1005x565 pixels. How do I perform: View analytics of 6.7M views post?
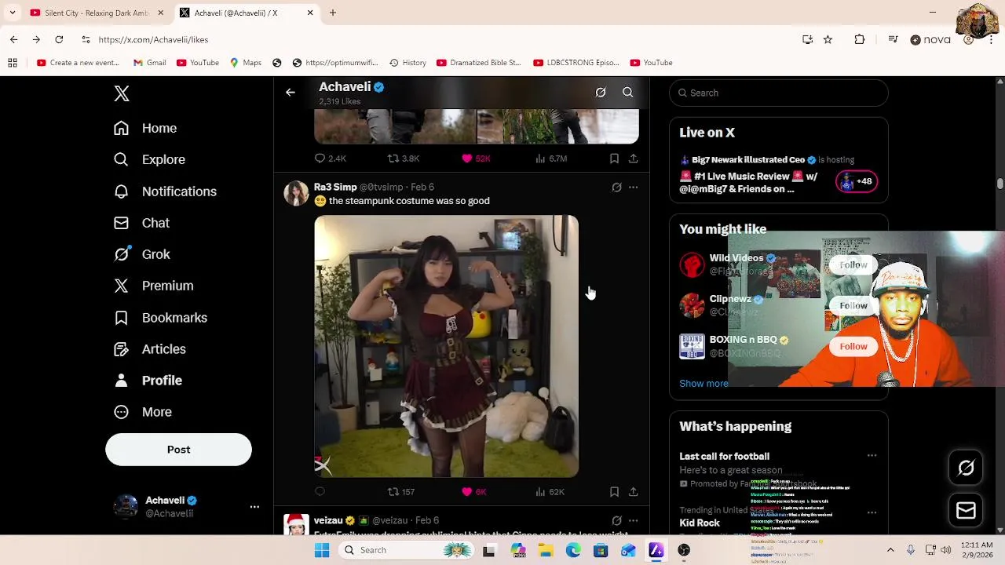coord(550,159)
